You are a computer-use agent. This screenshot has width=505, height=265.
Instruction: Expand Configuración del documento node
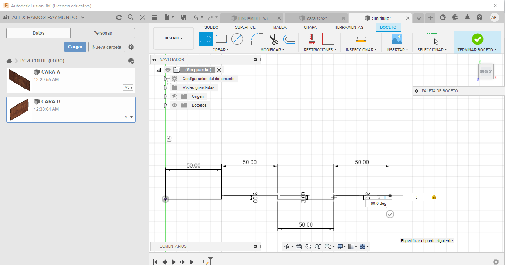point(166,79)
